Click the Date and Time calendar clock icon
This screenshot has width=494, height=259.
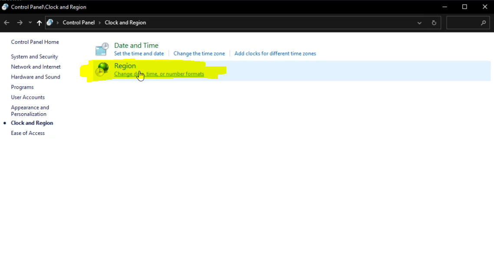point(102,49)
